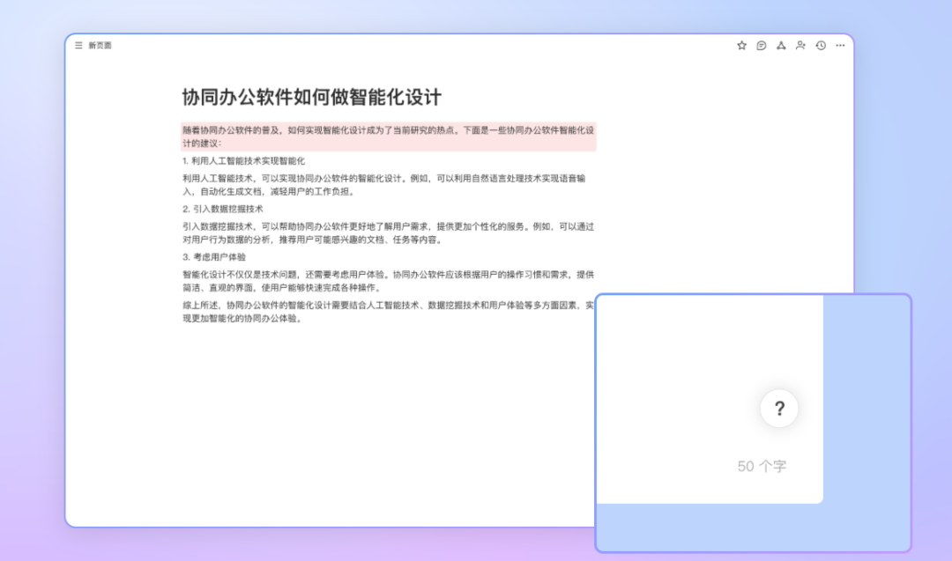Click the 新页面 page name
Image resolution: width=952 pixels, height=561 pixels.
[x=100, y=46]
